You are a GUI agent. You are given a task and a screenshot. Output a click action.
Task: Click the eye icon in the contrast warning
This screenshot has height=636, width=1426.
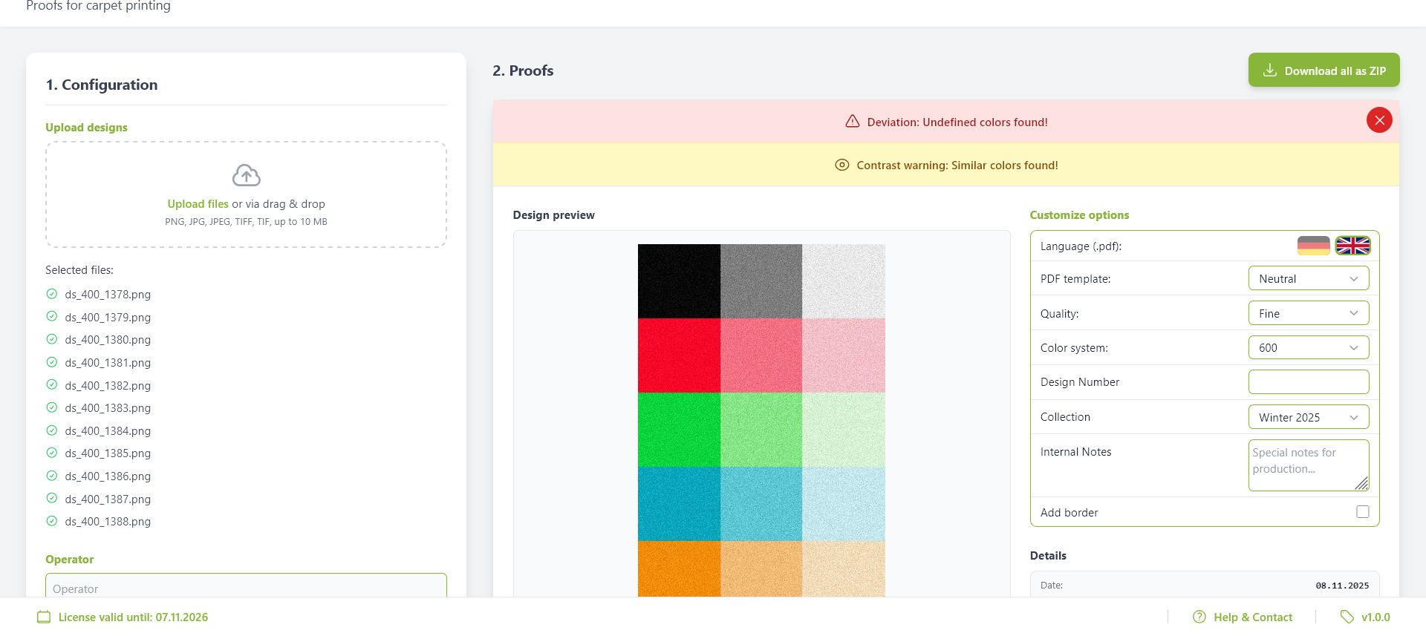coord(841,165)
